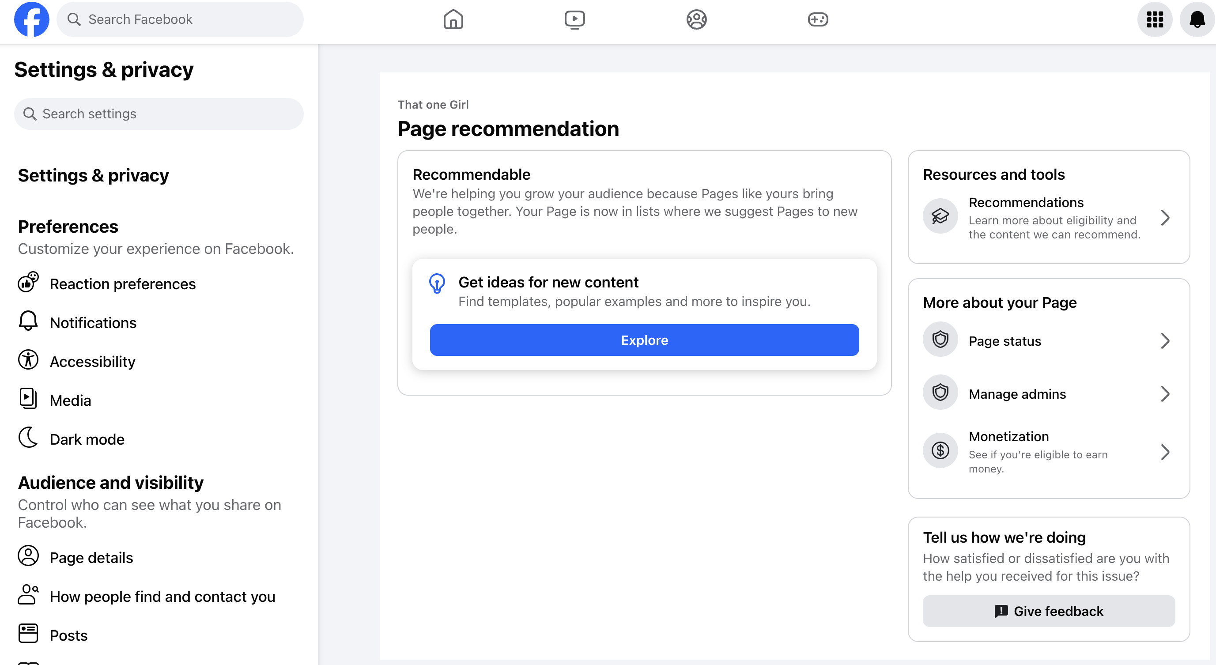Open the Video tab icon
The height and width of the screenshot is (665, 1216).
(574, 19)
